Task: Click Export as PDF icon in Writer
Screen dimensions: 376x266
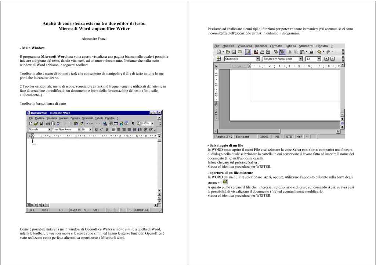Action: [x=256, y=52]
